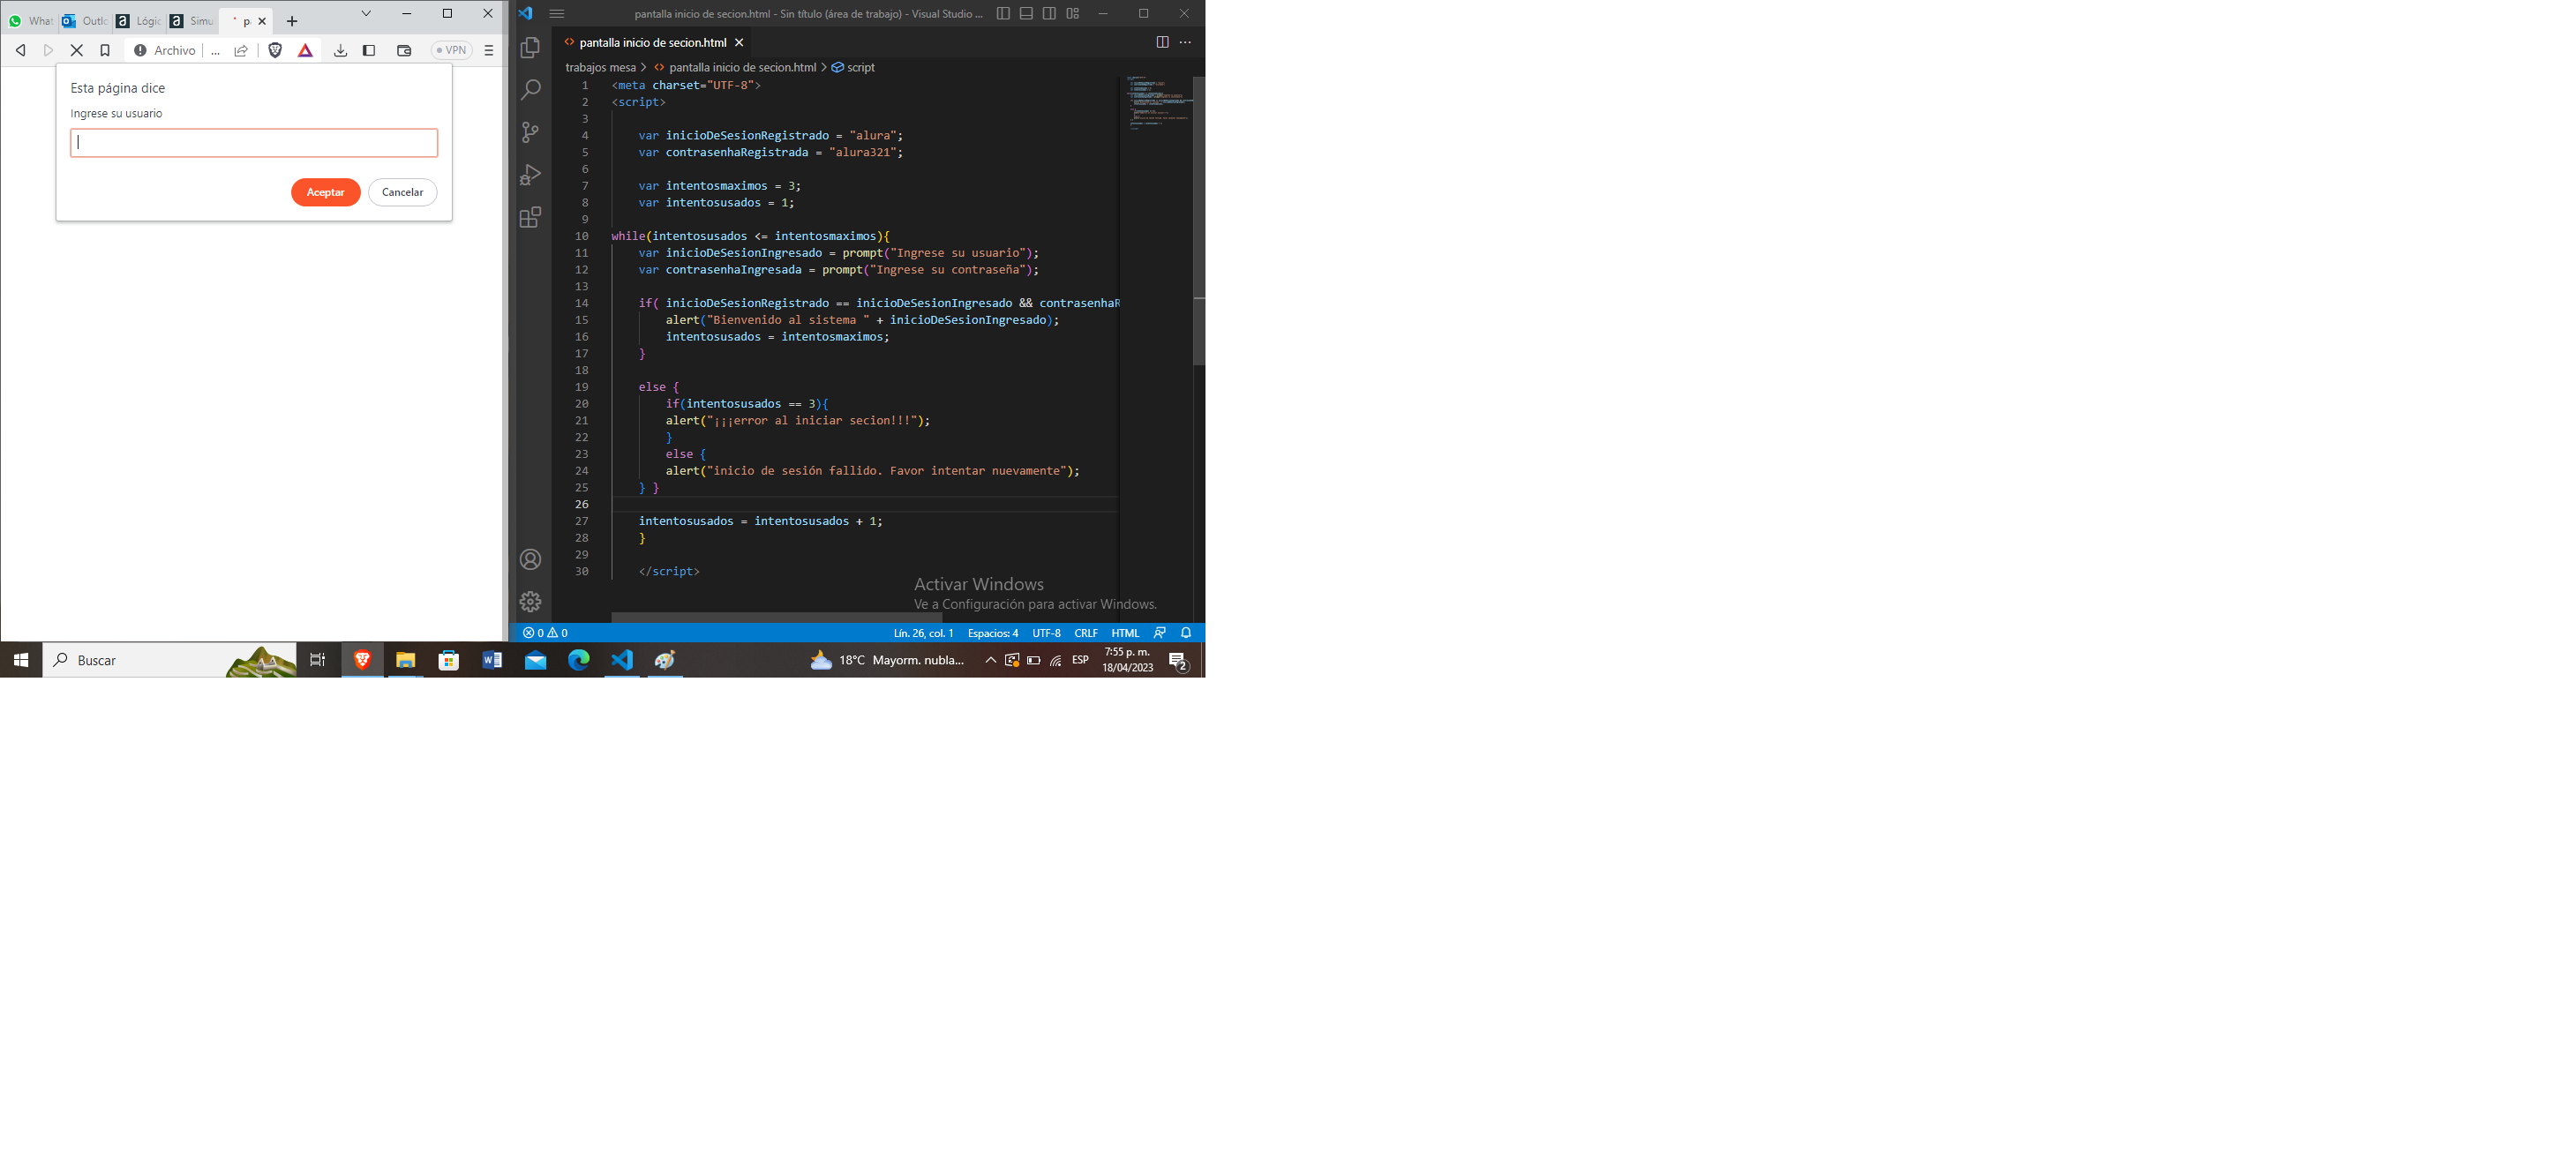Open a new browser tab
Viewport: 2576px width, 1154px height.
(x=292, y=21)
